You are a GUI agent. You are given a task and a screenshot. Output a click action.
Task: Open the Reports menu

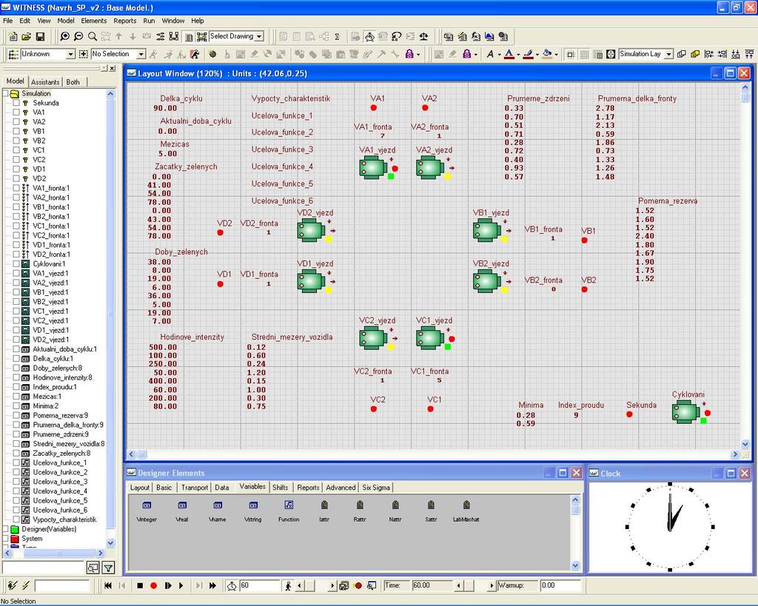point(124,21)
